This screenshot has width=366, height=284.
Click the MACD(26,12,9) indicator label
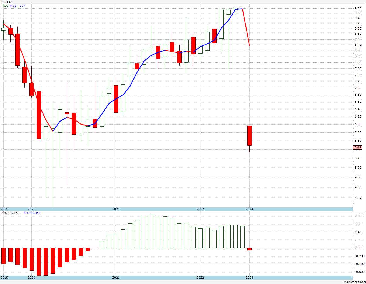pos(11,213)
